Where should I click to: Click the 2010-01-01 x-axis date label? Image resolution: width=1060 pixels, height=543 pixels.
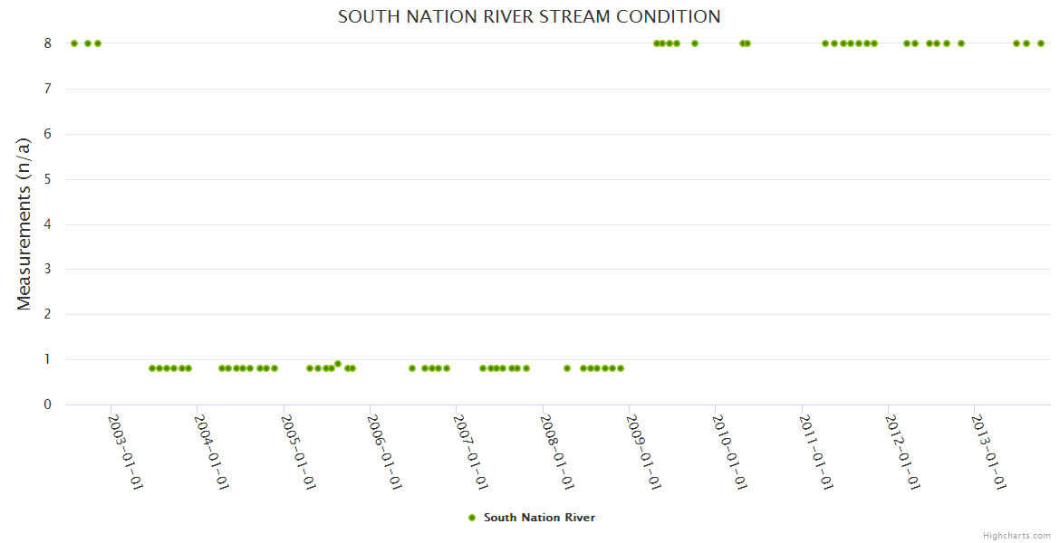tap(729, 452)
